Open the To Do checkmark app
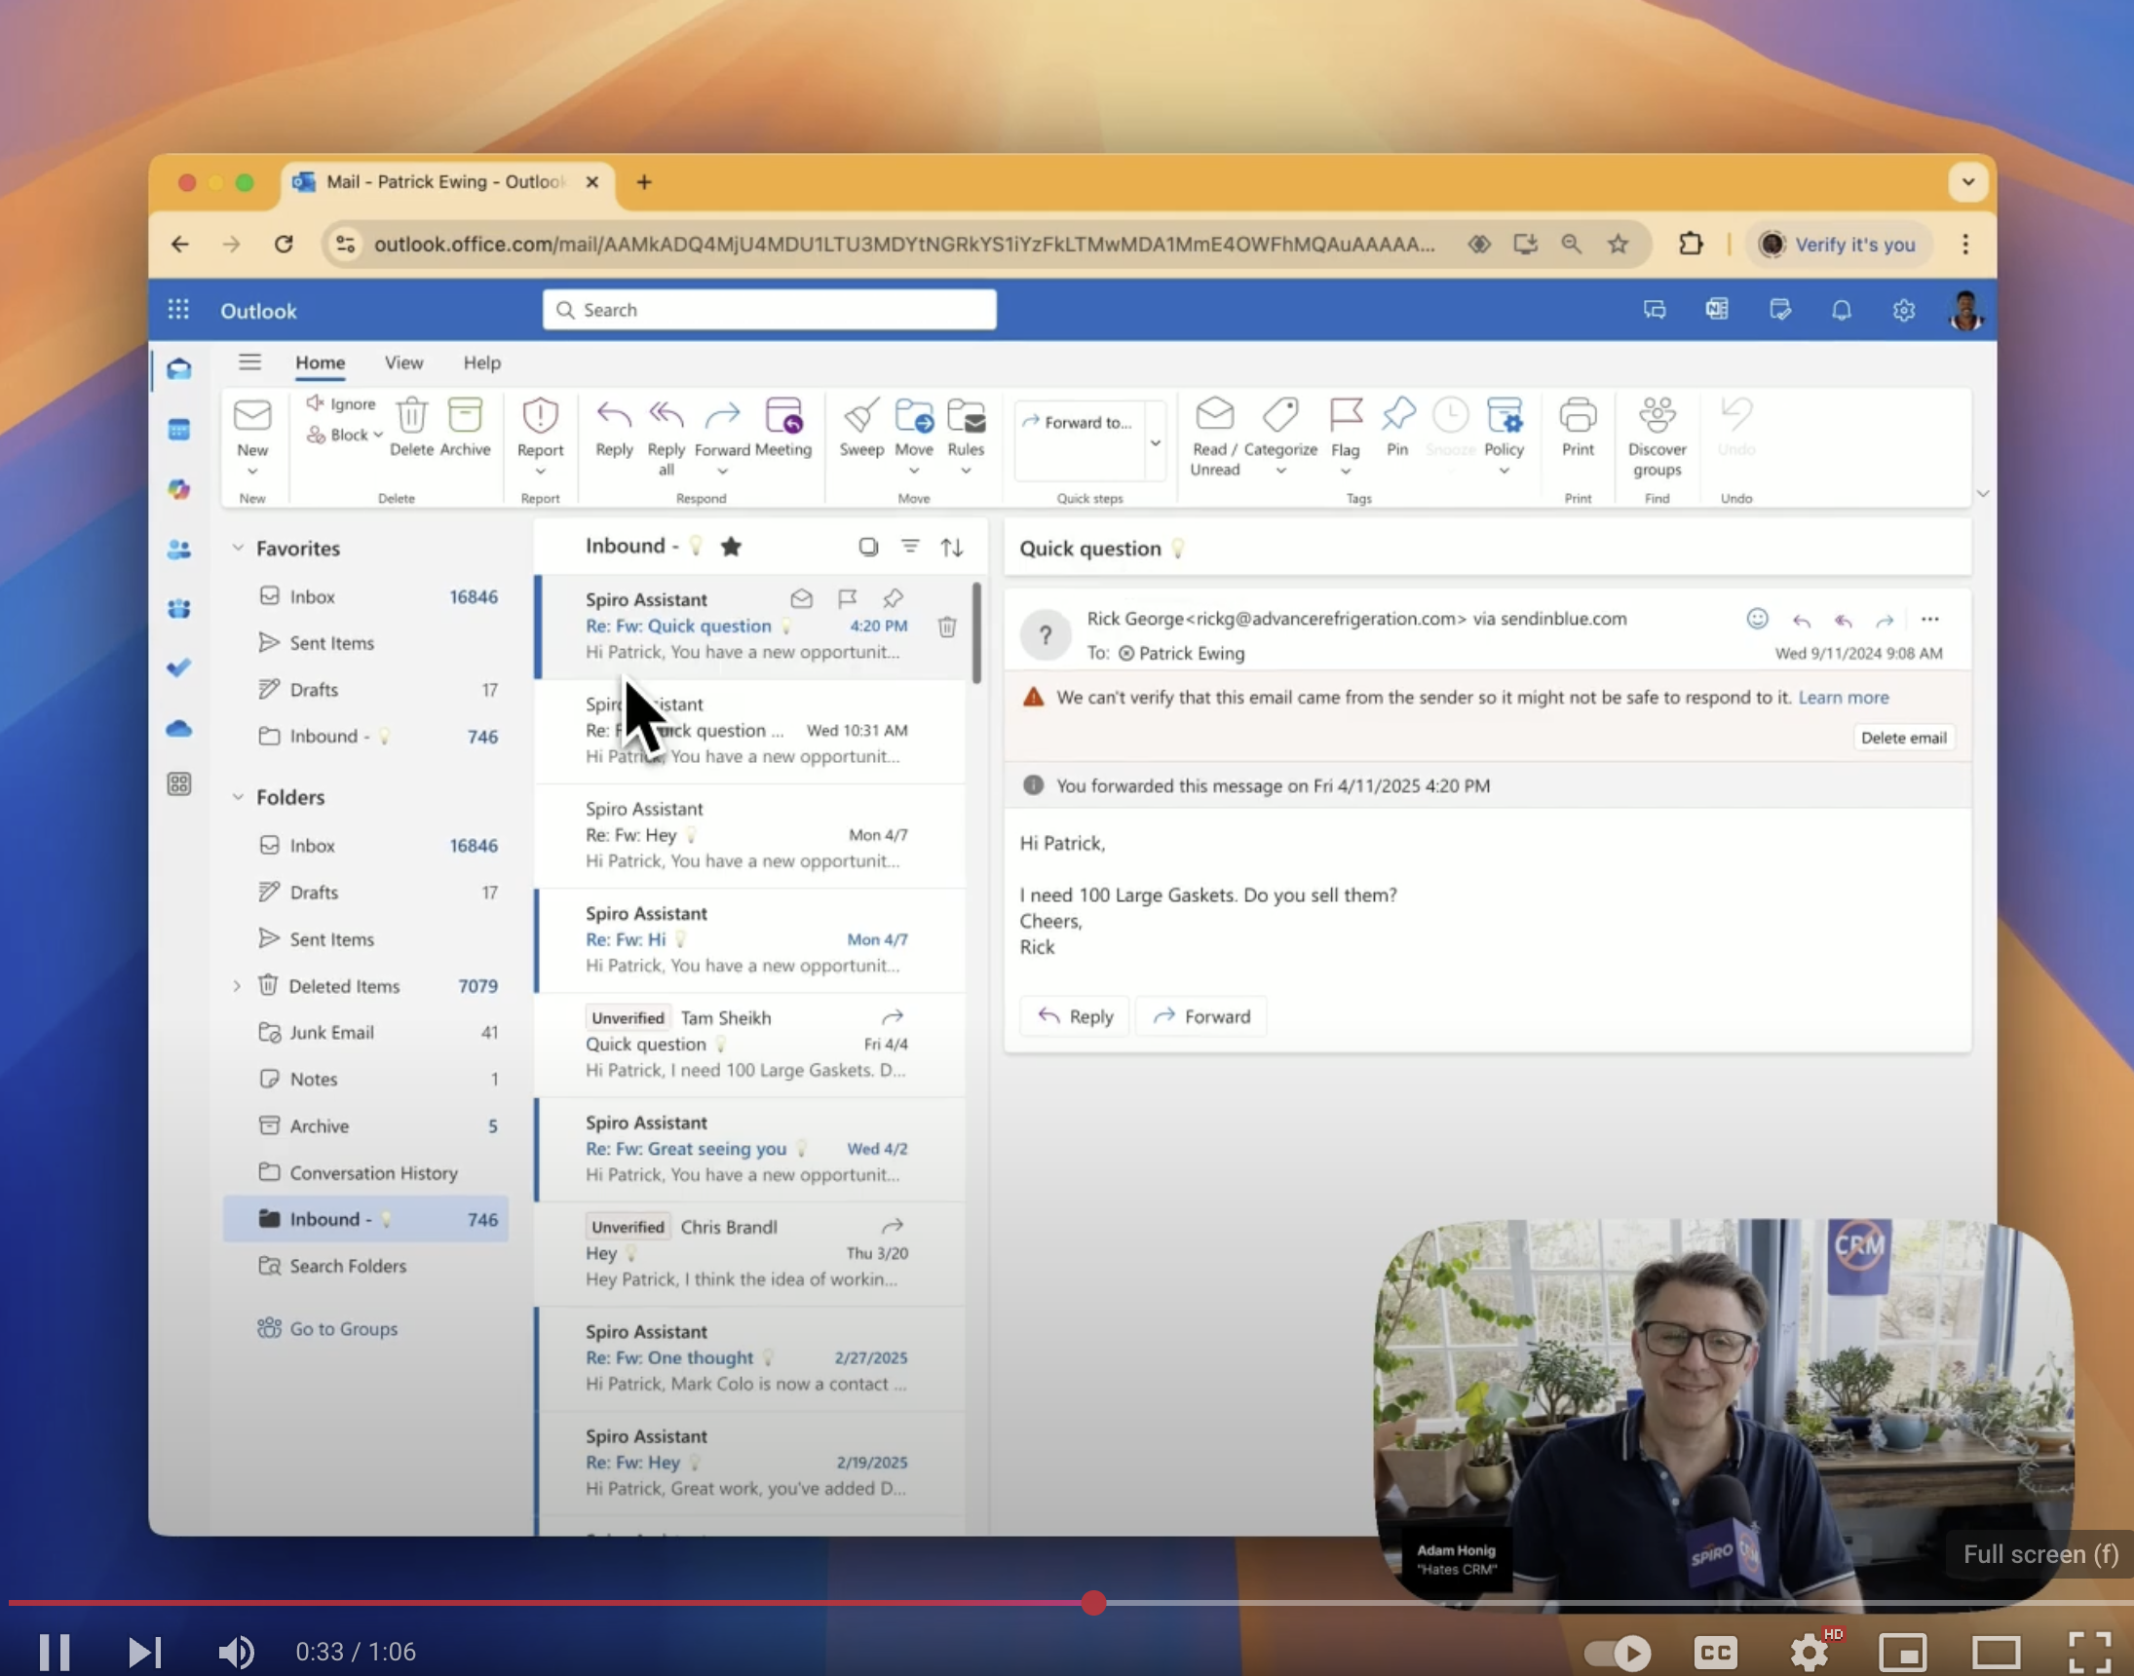 178,667
